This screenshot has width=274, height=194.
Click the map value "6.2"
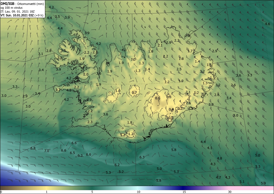117,165
